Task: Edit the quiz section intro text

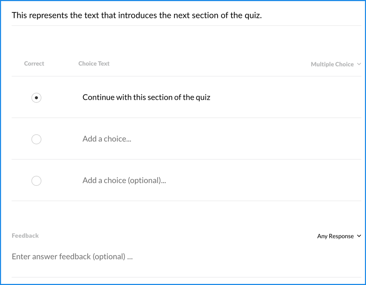Action: 136,15
